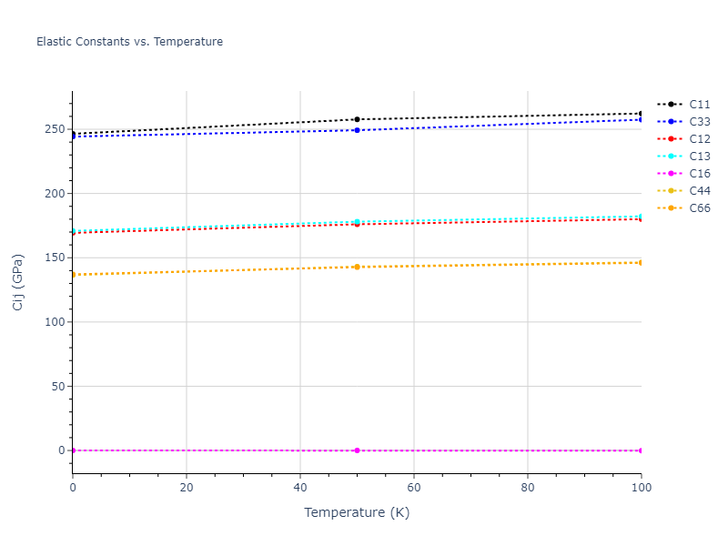Hide the C44 trace from the legend
The width and height of the screenshot is (728, 546).
(699, 191)
